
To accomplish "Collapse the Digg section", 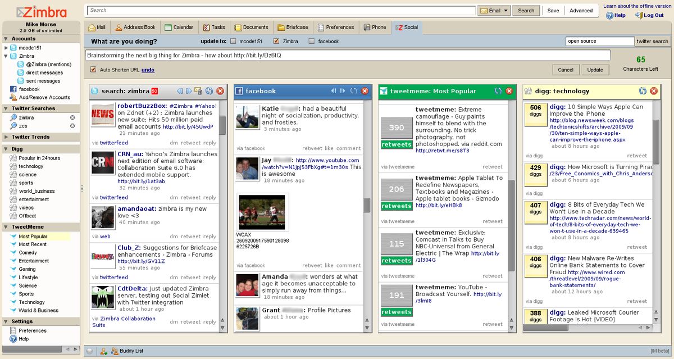I will [x=6, y=149].
